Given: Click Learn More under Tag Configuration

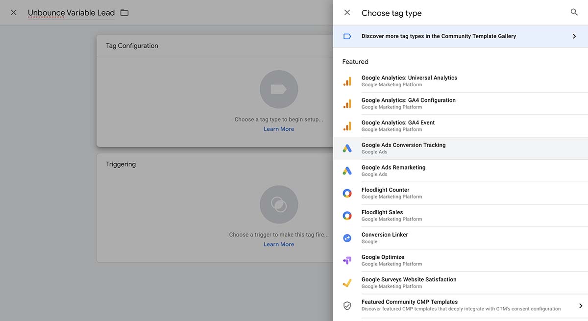Looking at the screenshot, I should (x=279, y=129).
